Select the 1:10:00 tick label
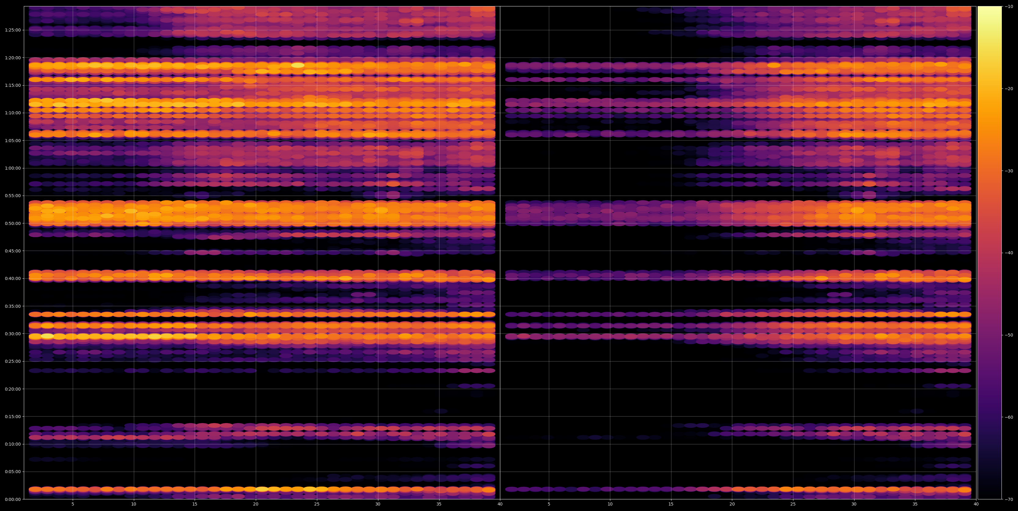Image resolution: width=1018 pixels, height=511 pixels. click(13, 113)
